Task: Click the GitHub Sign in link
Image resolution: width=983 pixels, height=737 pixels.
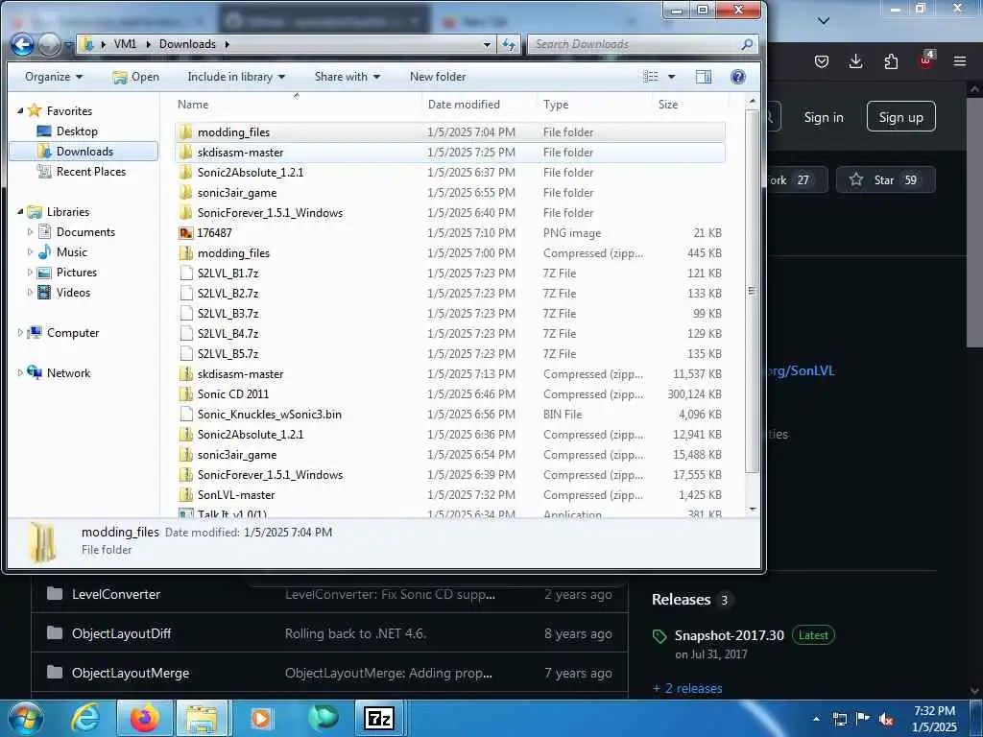Action: 823,117
